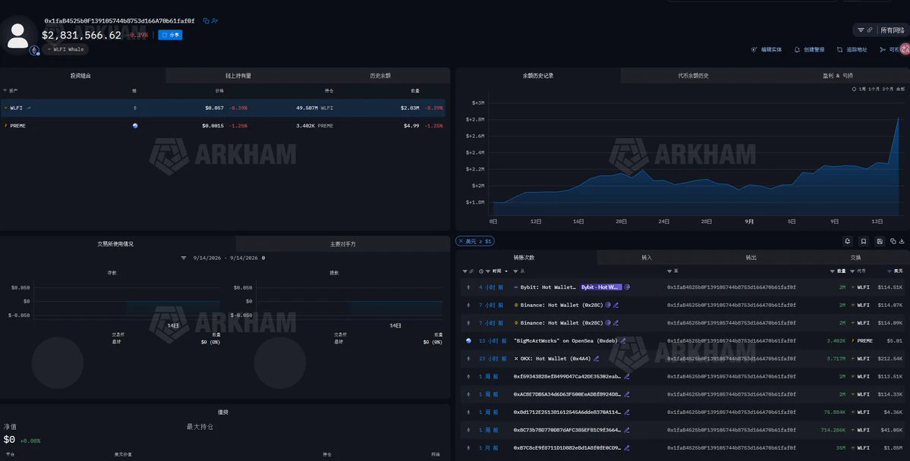Click the edit pencil beside 0xAC8E7DB5A34d6D63 address

coord(627,394)
